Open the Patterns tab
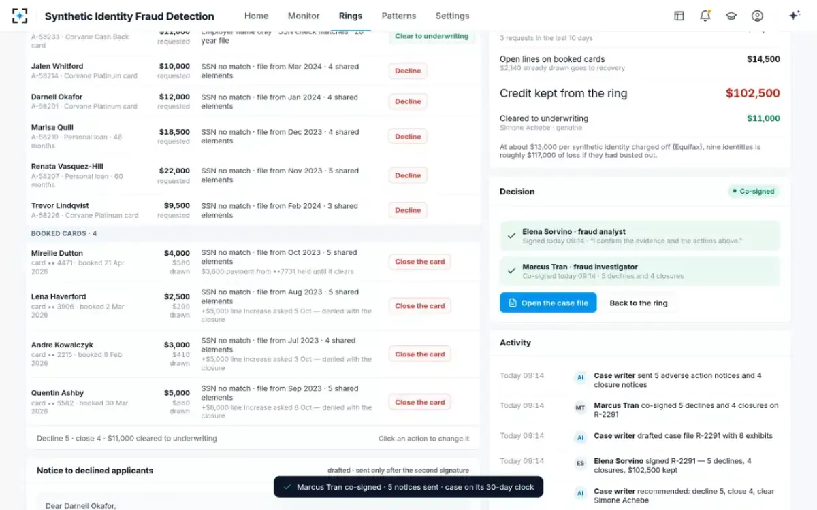The image size is (817, 510). tap(399, 16)
